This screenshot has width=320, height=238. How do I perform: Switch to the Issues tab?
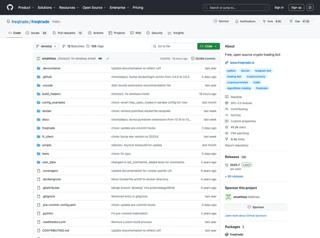(36, 33)
